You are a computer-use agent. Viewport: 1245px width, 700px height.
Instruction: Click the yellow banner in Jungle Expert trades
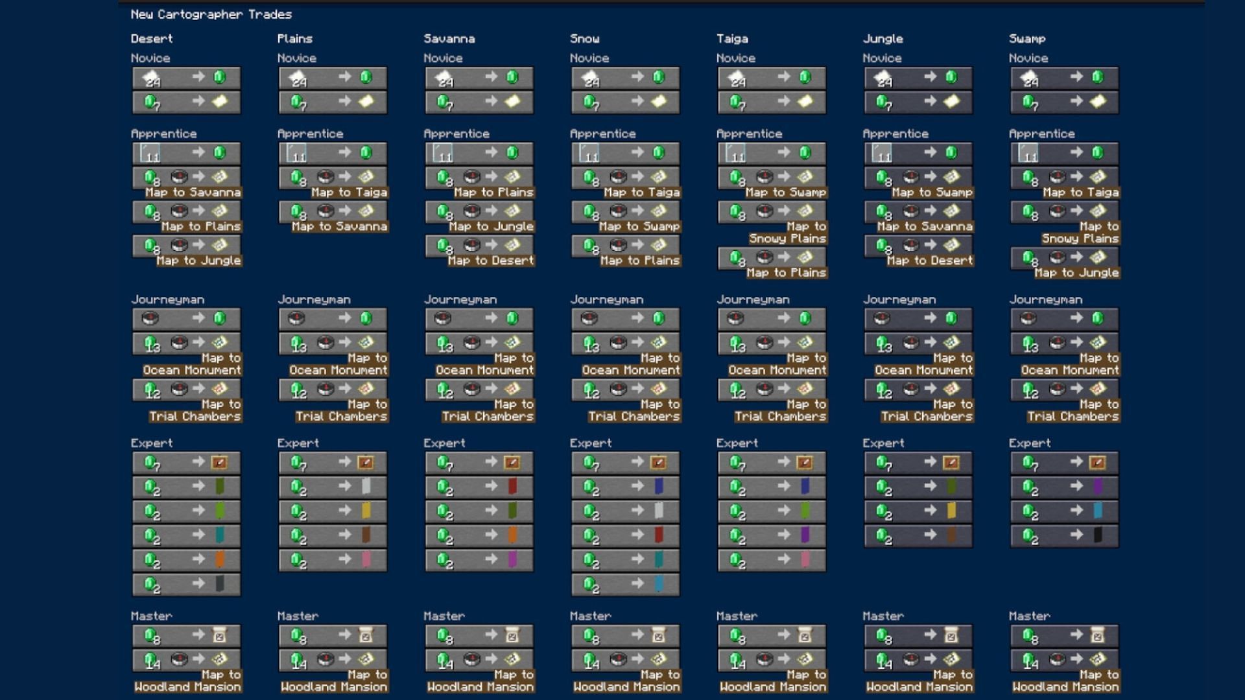coord(951,511)
